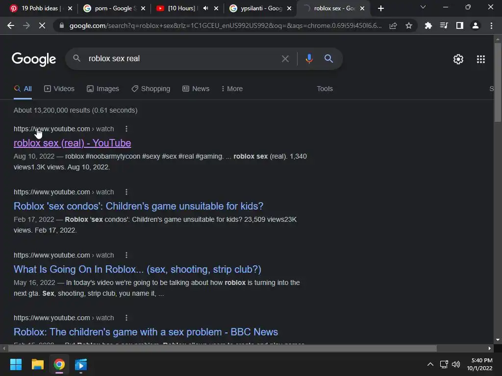This screenshot has width=502, height=376.
Task: Select the All results filter
Action: [x=23, y=89]
